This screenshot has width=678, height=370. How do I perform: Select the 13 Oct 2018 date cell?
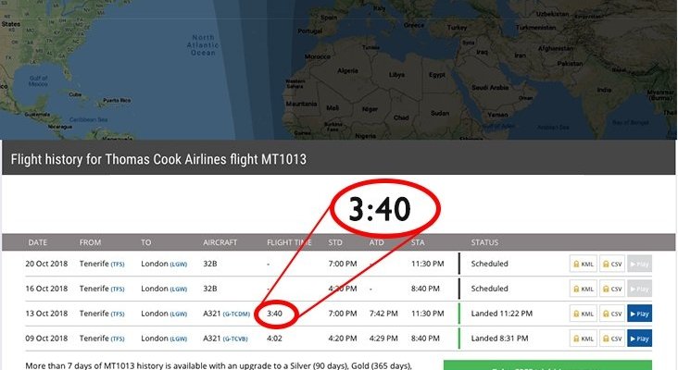coord(46,314)
